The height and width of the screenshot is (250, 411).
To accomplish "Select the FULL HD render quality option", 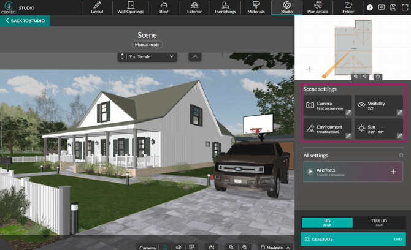I will click(x=379, y=222).
